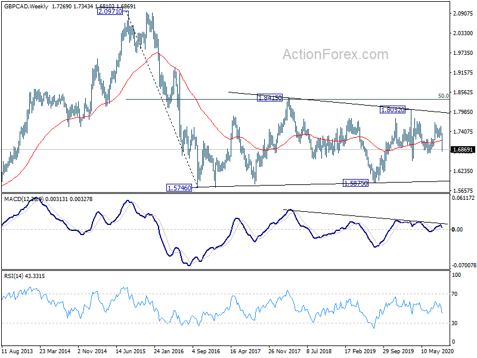Click the 4 Sep 2016 date label

coord(206,351)
